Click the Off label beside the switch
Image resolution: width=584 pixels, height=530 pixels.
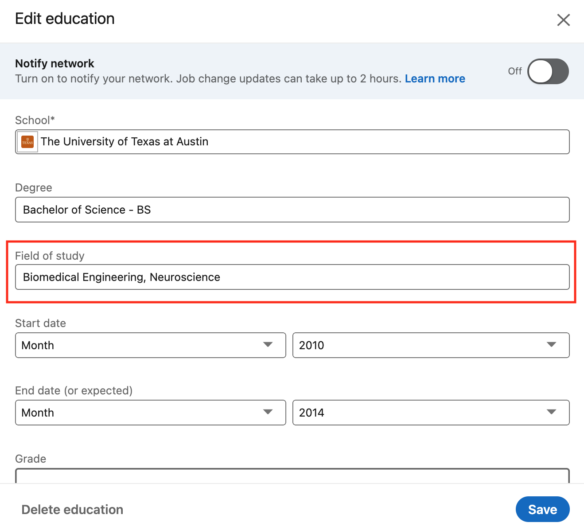click(514, 71)
